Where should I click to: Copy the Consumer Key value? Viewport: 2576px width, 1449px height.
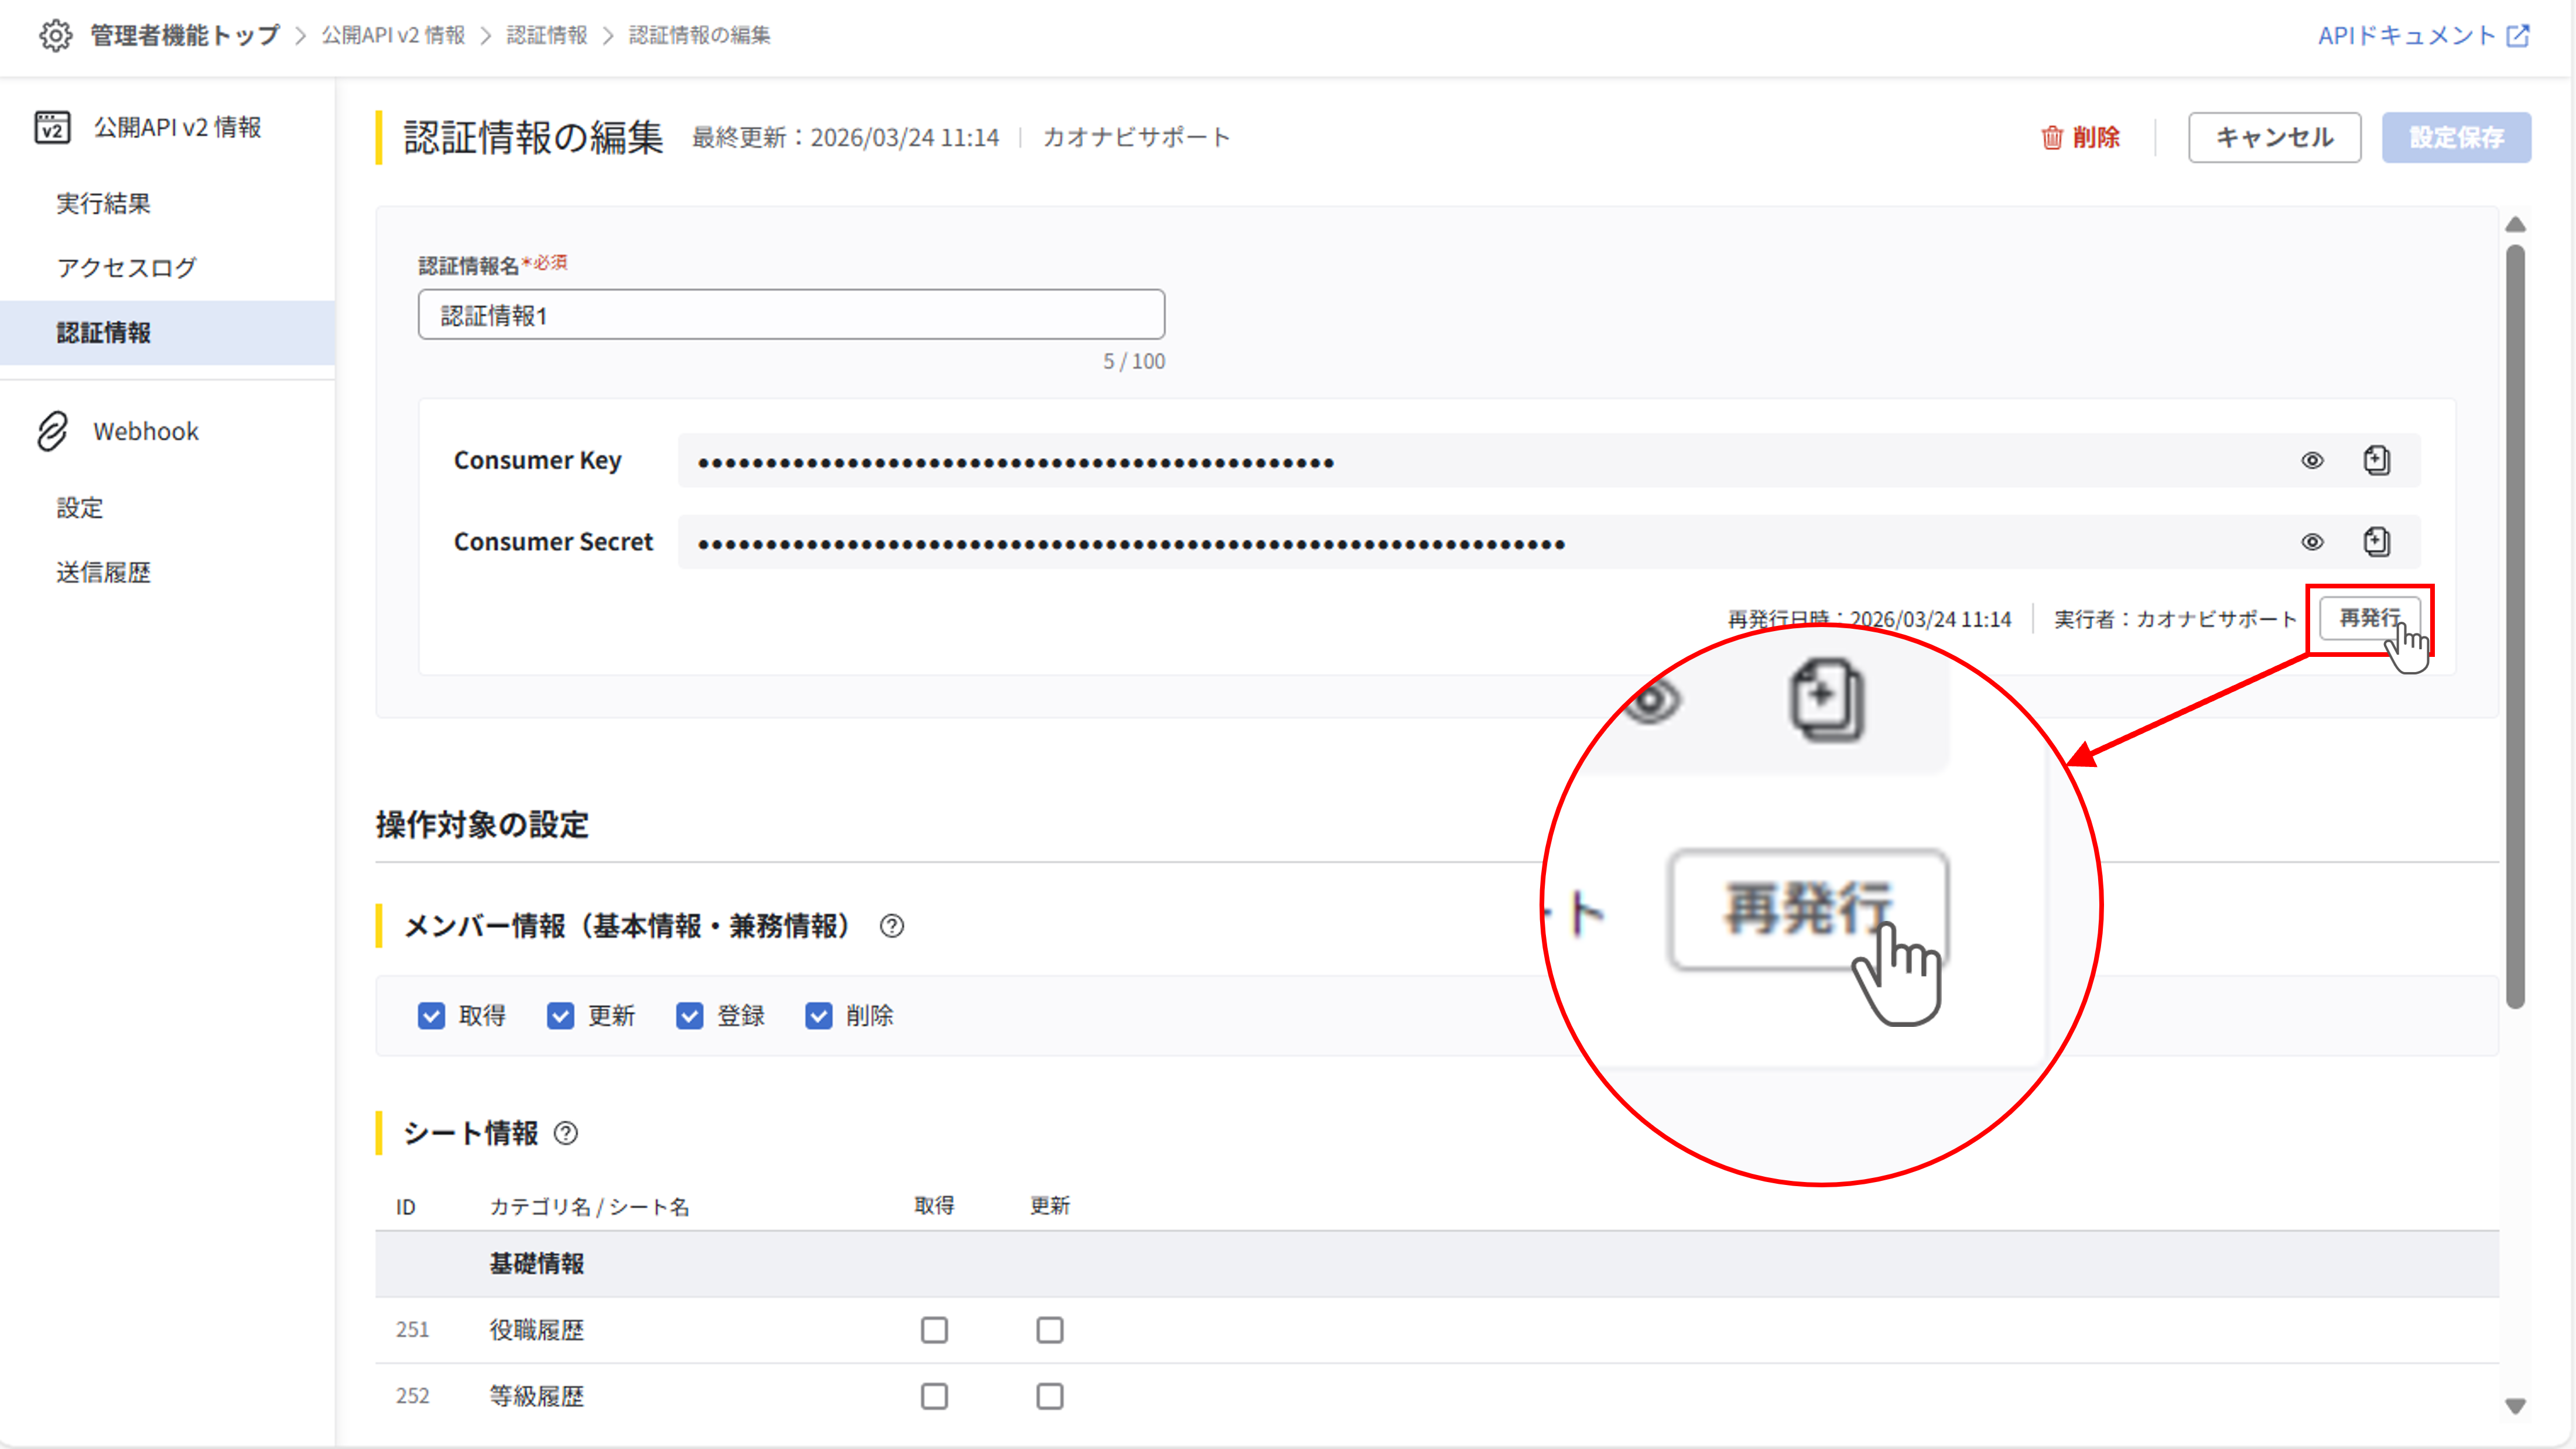point(2376,460)
